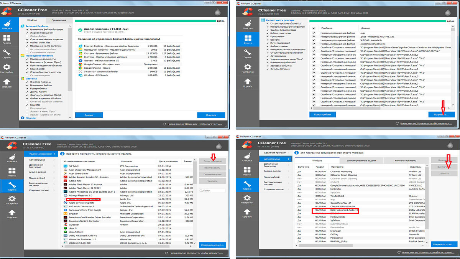Open Автозагрузка submenu in uninstall programs window

(42, 159)
